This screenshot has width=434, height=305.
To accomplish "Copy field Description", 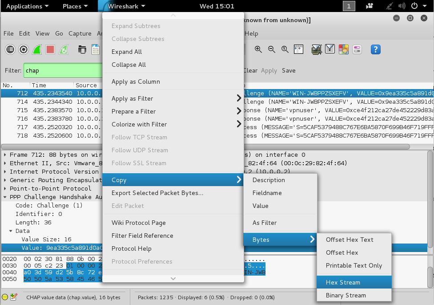I will 280,180.
